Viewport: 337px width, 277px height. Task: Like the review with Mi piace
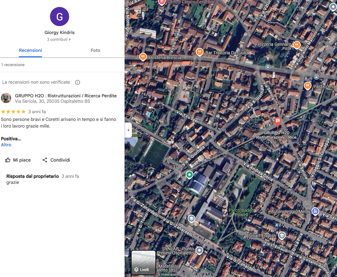coord(18,160)
